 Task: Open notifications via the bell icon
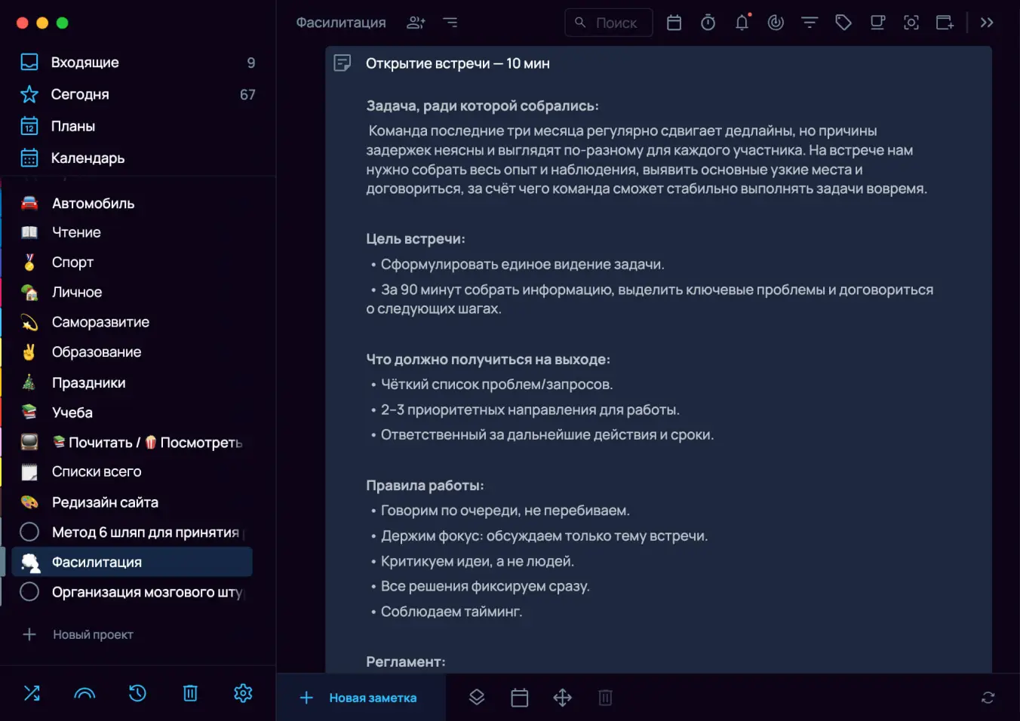pos(742,23)
